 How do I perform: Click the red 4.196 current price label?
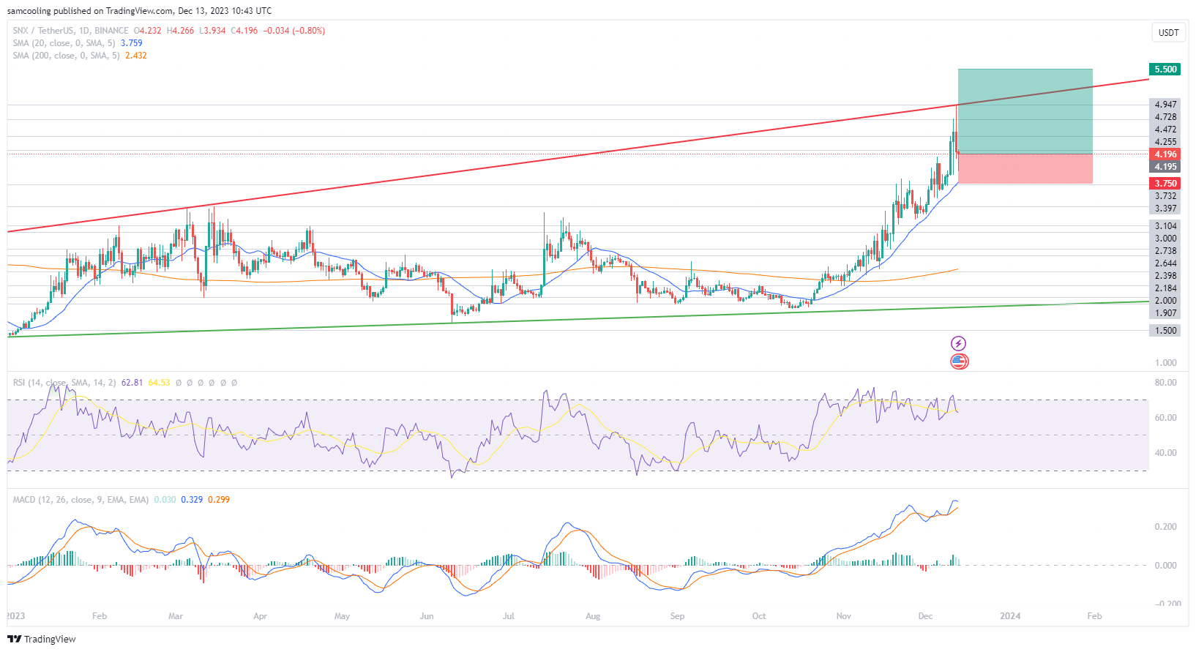click(x=1165, y=154)
